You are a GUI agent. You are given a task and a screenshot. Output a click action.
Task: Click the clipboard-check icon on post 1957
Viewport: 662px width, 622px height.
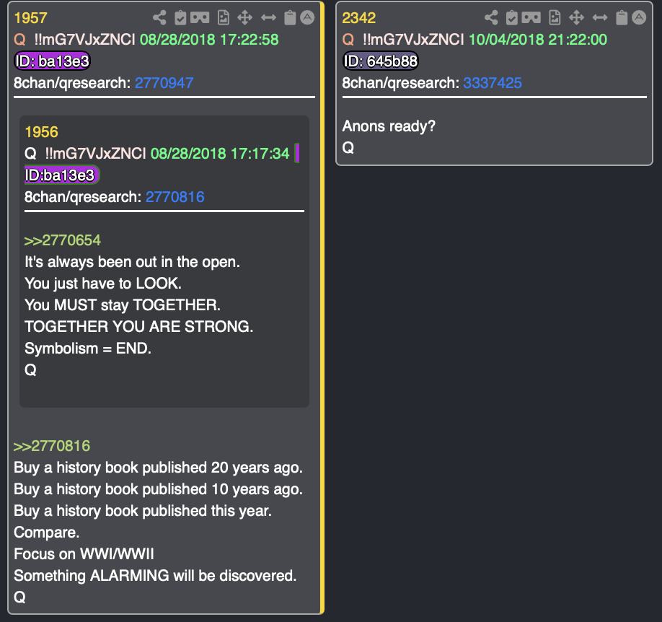coord(181,18)
